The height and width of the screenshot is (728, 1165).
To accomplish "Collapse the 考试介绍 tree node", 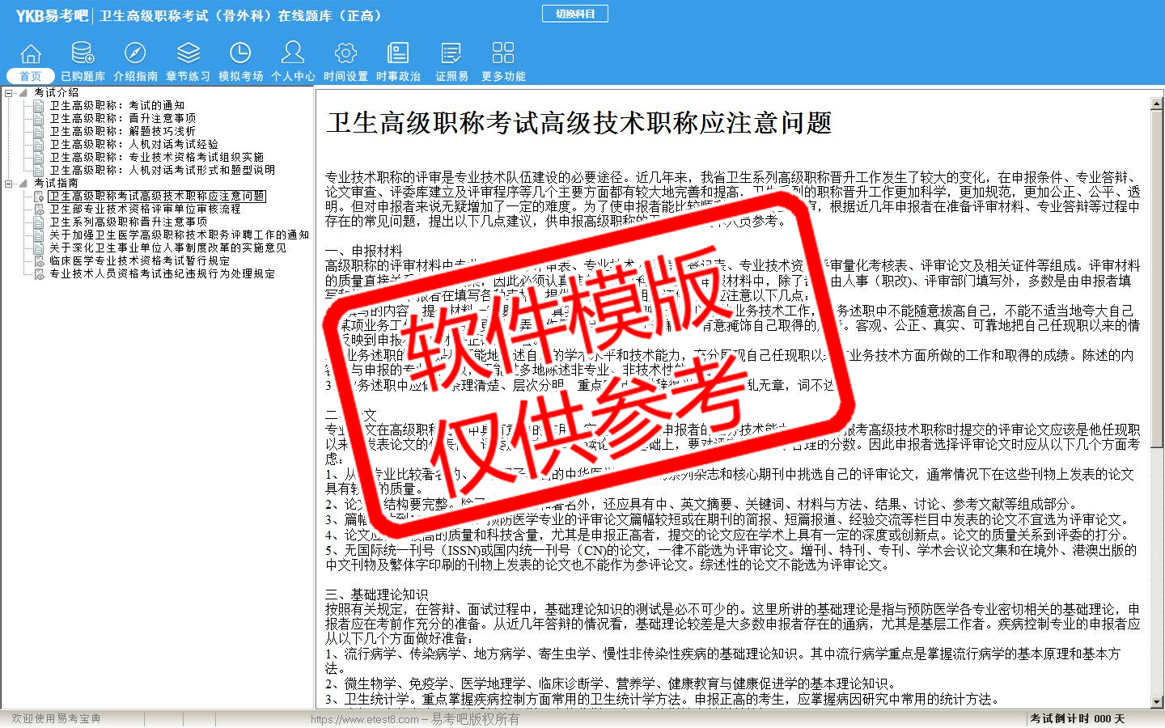I will (9, 93).
